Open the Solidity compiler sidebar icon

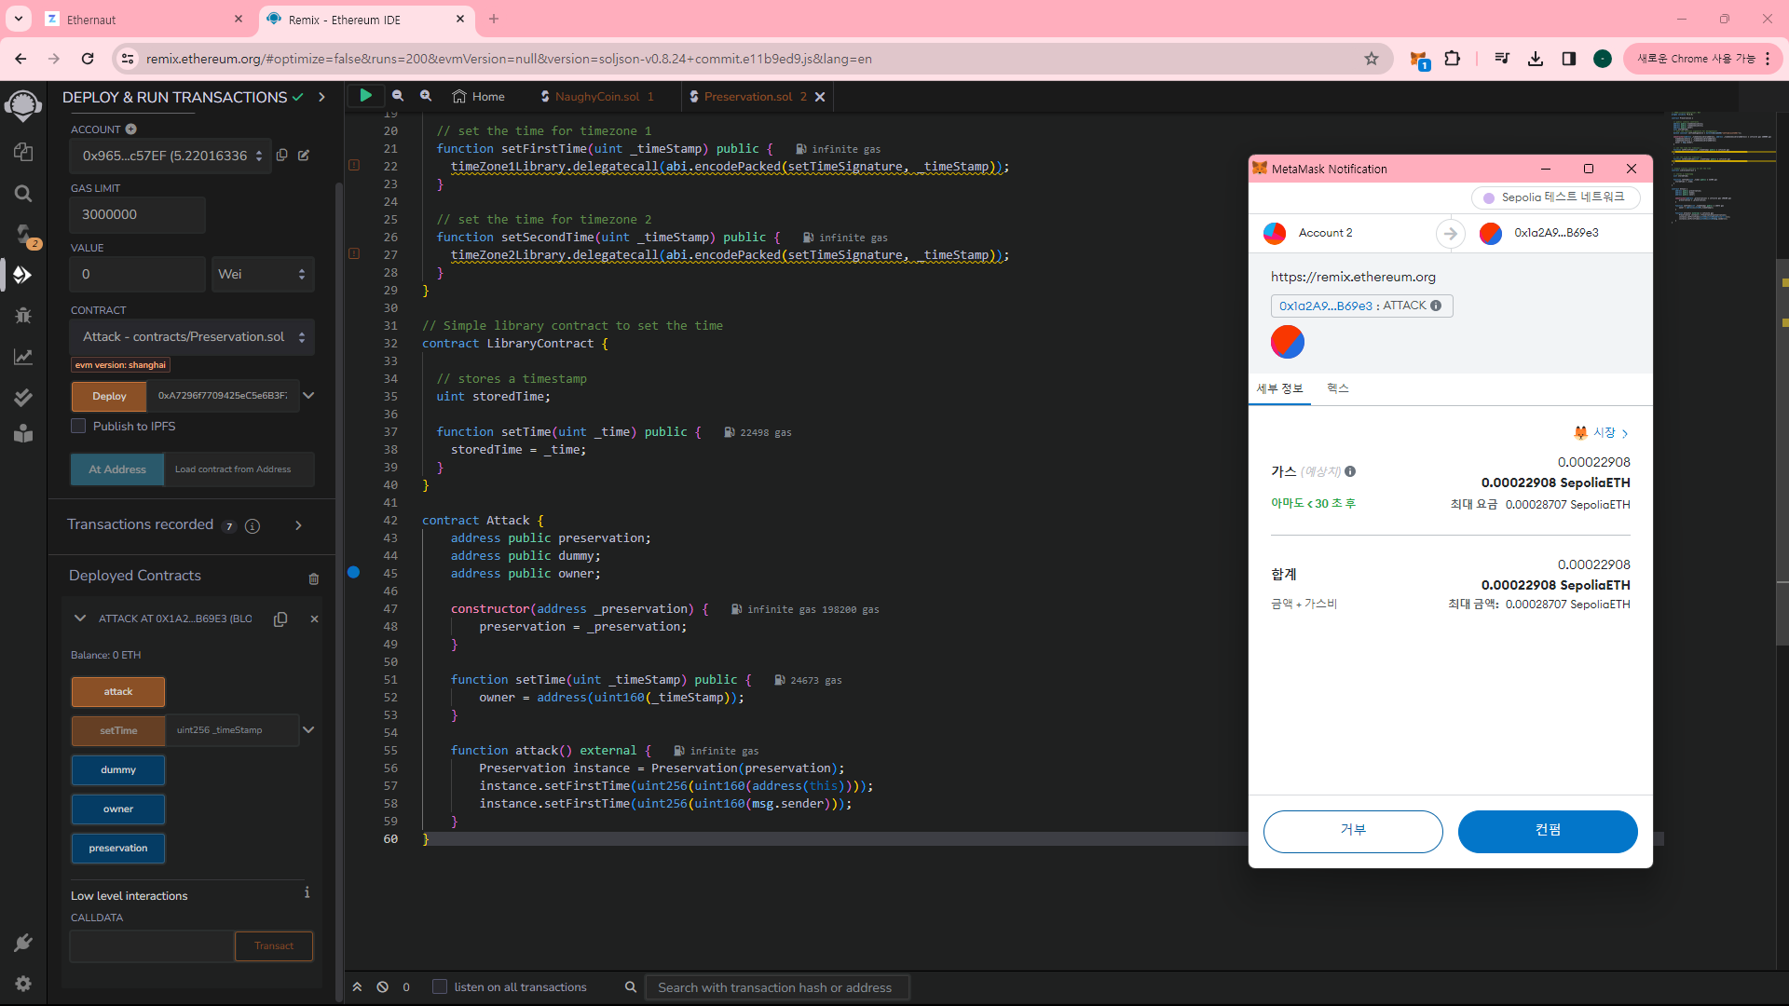coord(23,234)
